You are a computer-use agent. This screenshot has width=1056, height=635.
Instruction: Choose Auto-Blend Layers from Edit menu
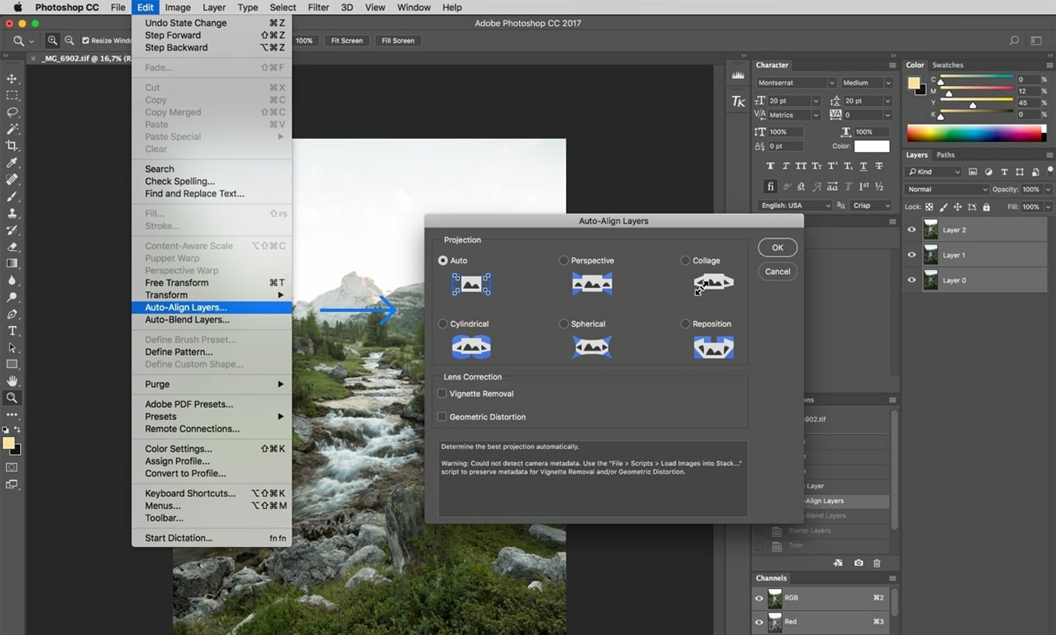pos(187,320)
